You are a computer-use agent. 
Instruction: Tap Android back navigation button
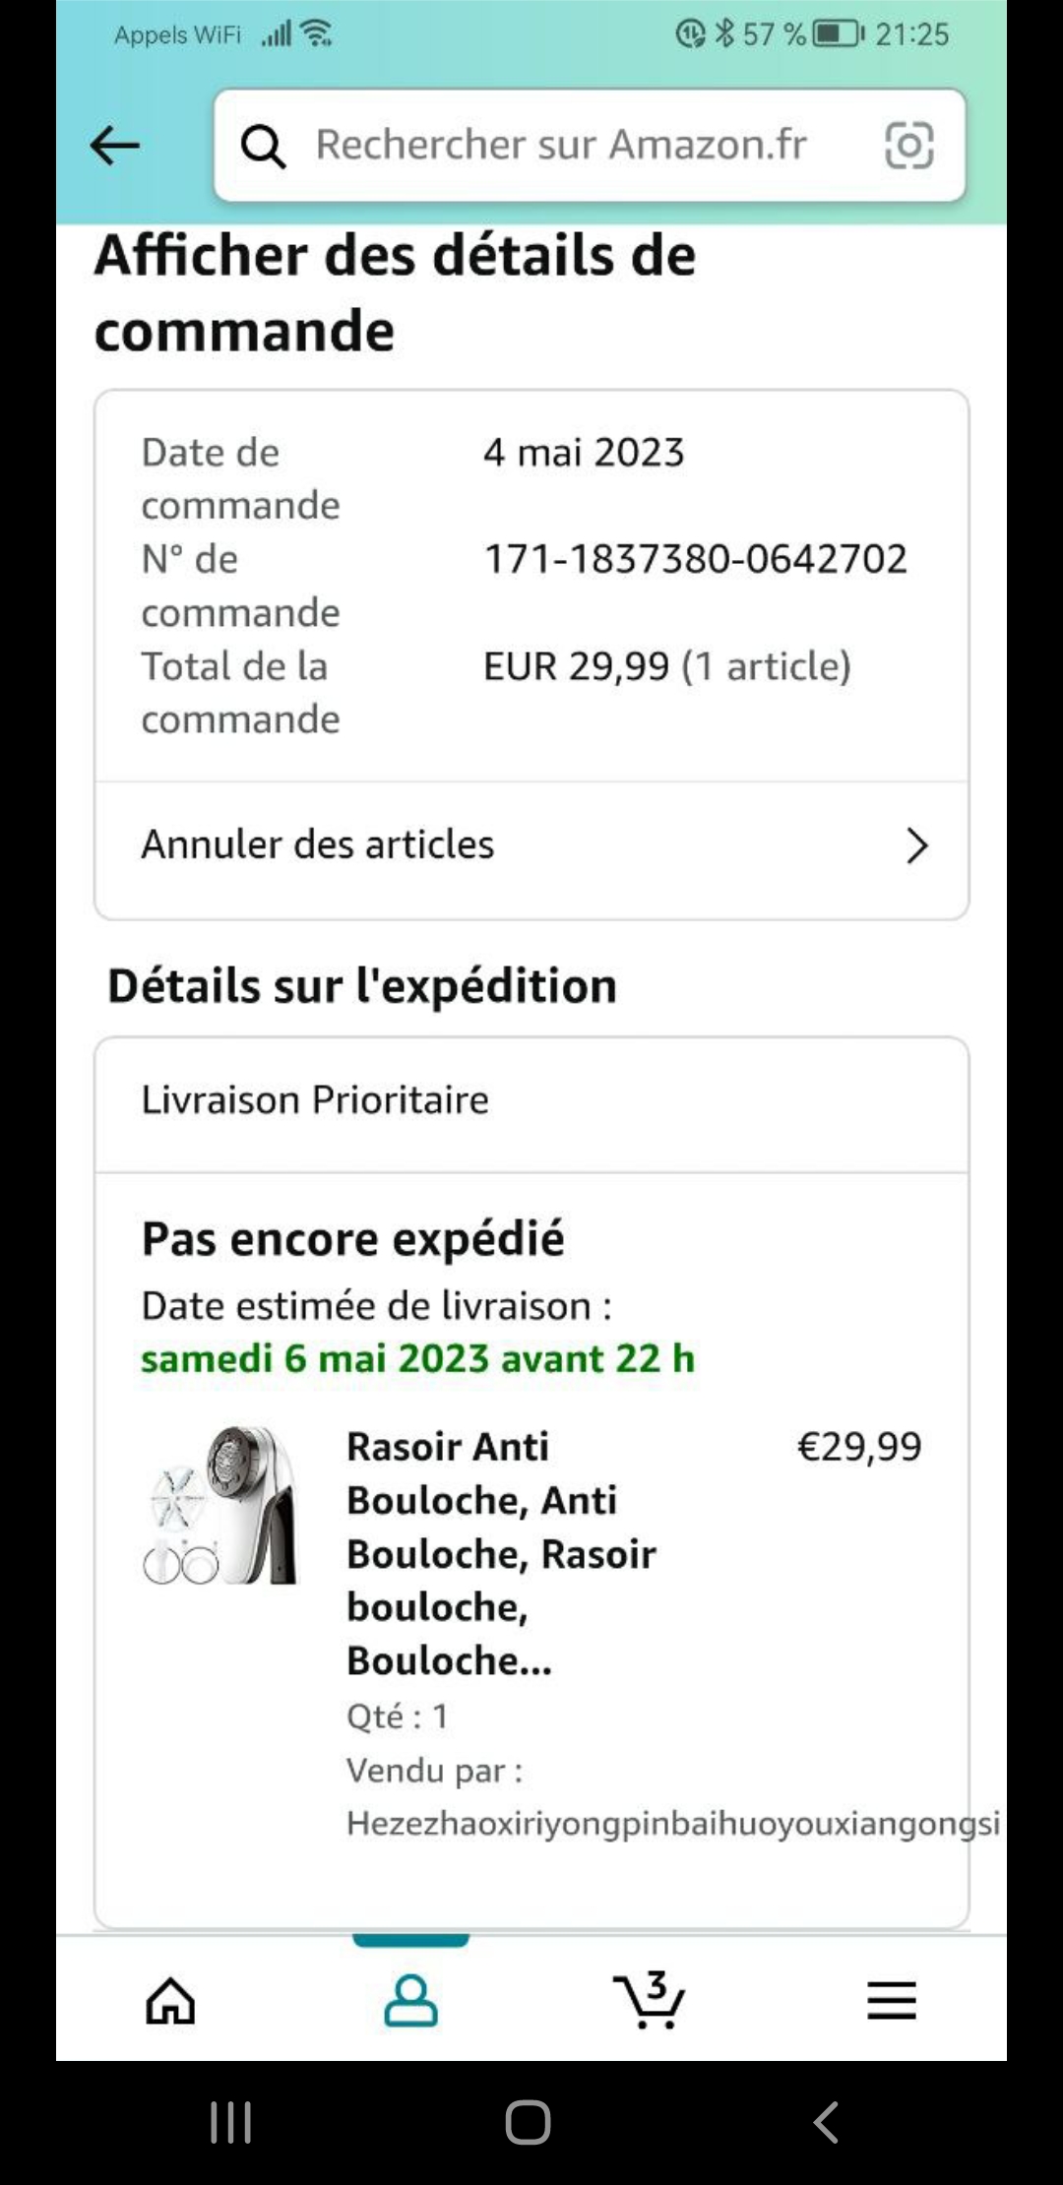[x=826, y=2122]
